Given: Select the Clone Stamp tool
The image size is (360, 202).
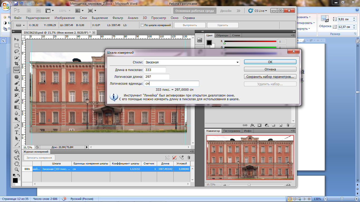Looking at the screenshot, I should point(17,89).
